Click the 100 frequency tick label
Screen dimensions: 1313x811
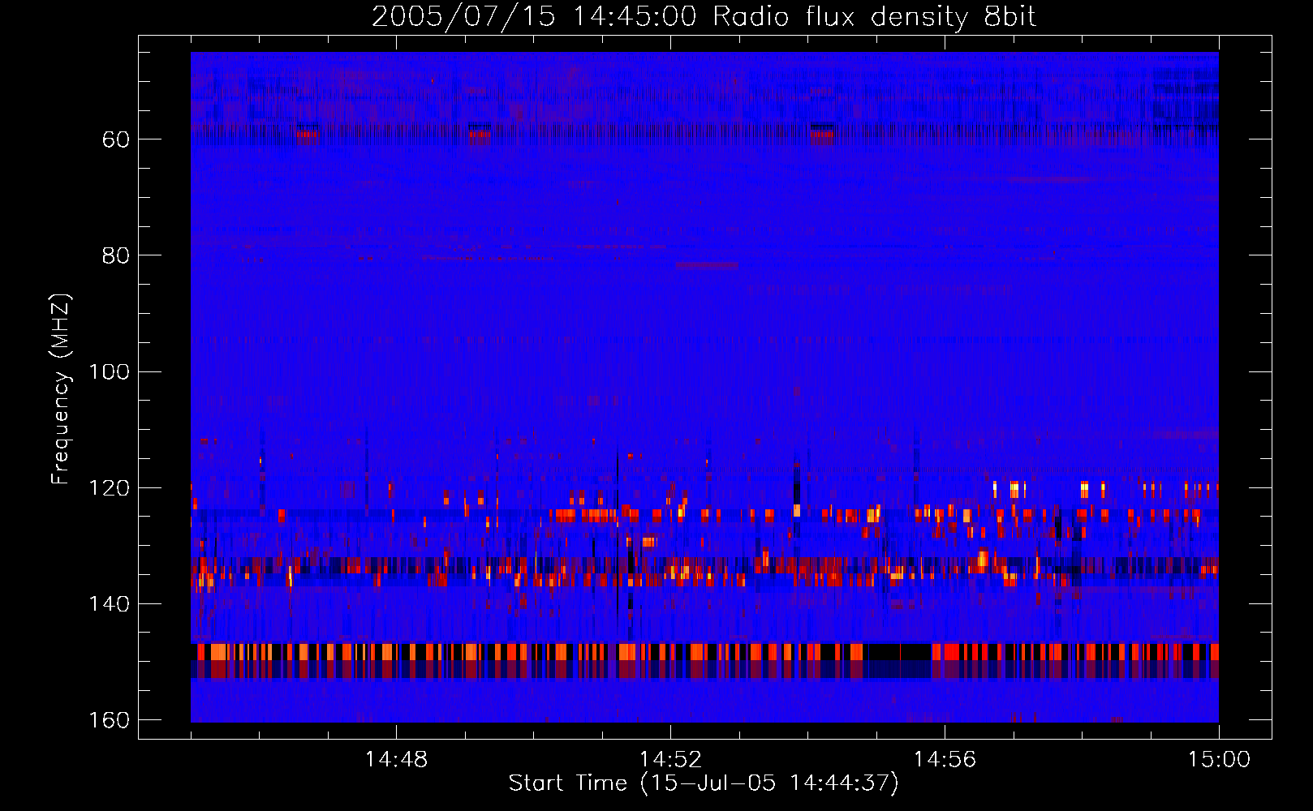(x=109, y=371)
